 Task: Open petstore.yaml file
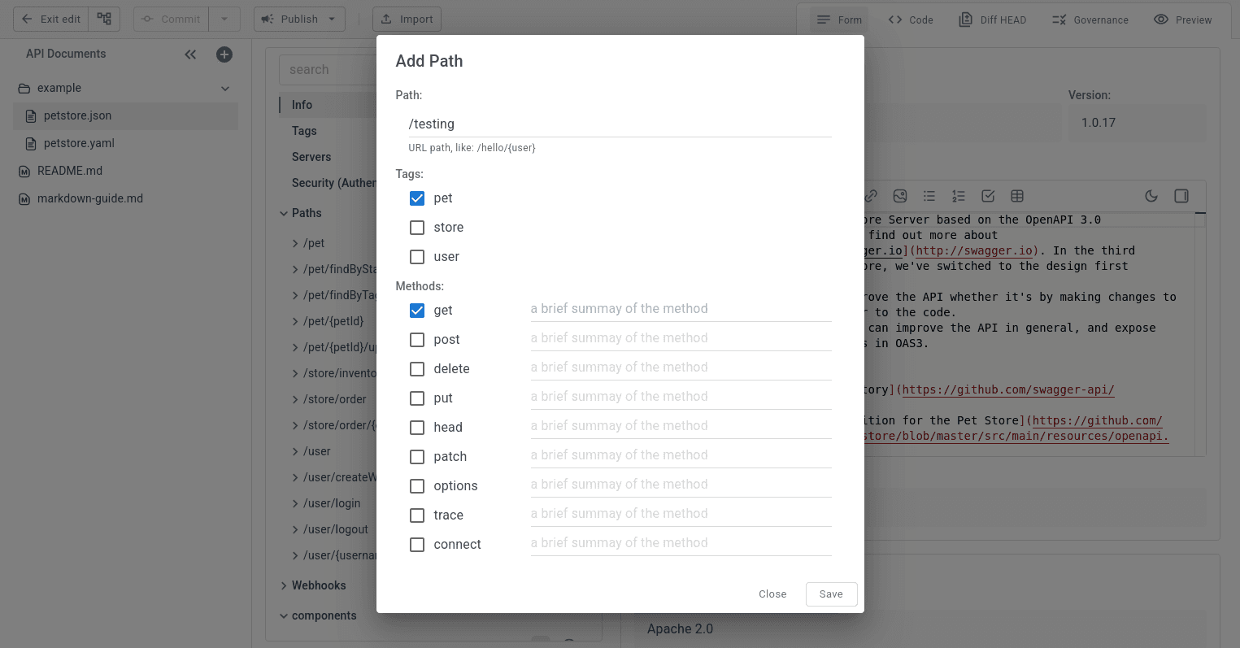(x=126, y=143)
